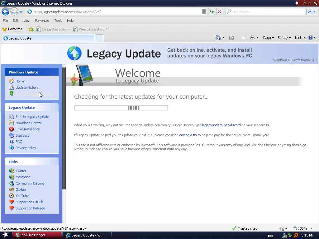This screenshot has width=319, height=239.
Task: Click the search magnifier button
Action: pos(309,12)
